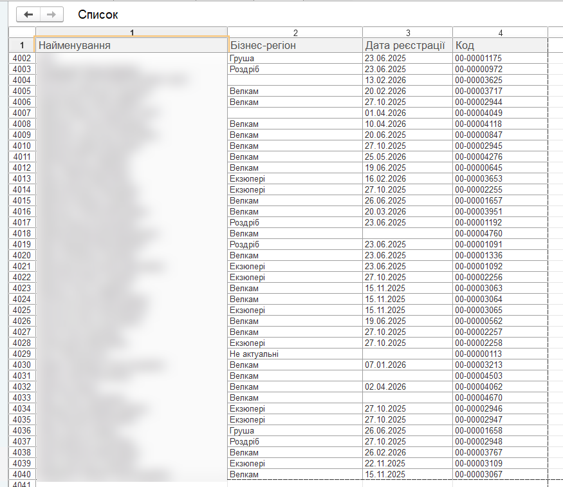Screen dimensions: 563x487
Task: Click date cell 22.11.2025
Action: [x=407, y=464]
